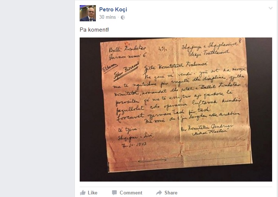Click the pen oval mark at letter bottom
The height and width of the screenshot is (197, 278).
tap(152, 161)
